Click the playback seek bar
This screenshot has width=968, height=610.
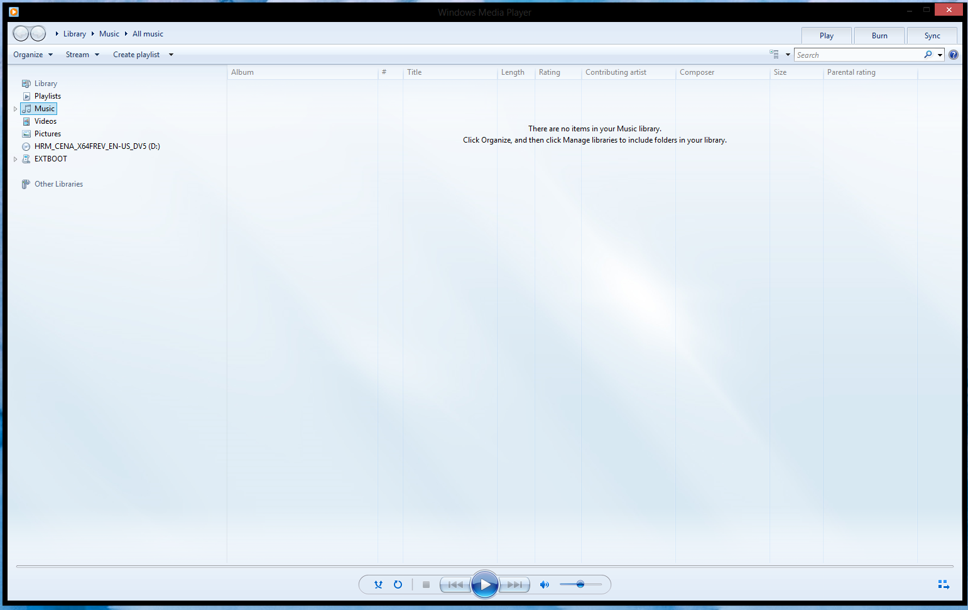coord(484,567)
